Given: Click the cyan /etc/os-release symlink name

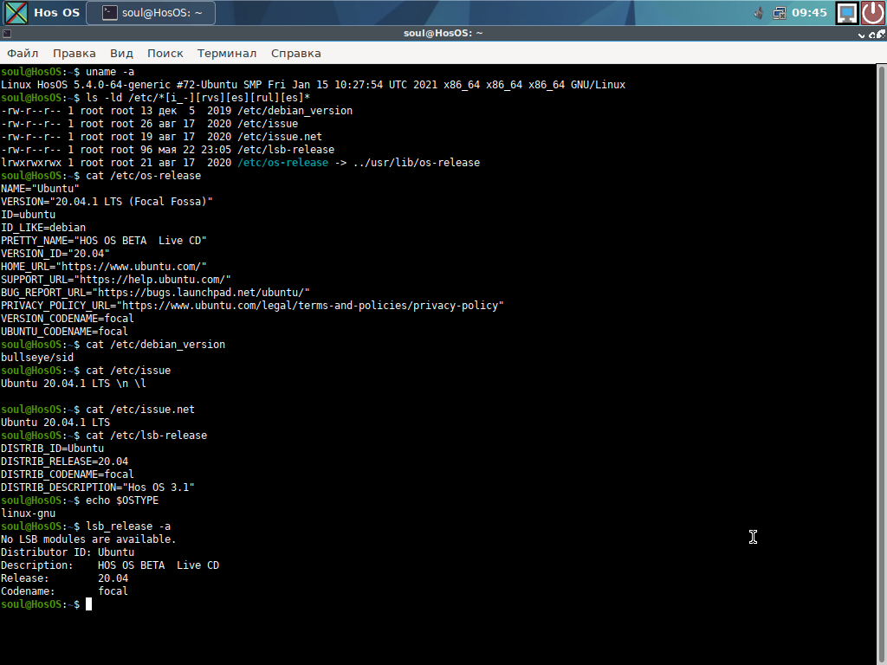Looking at the screenshot, I should 283,163.
